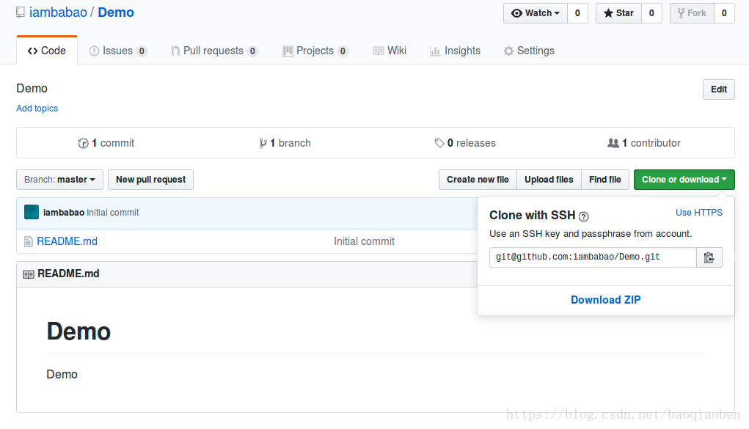The height and width of the screenshot is (429, 749).
Task: Click the commit history clock icon
Action: click(x=83, y=143)
